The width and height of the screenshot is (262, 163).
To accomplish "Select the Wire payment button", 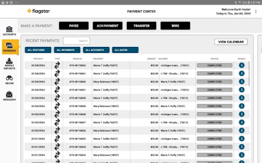I will tap(175, 26).
